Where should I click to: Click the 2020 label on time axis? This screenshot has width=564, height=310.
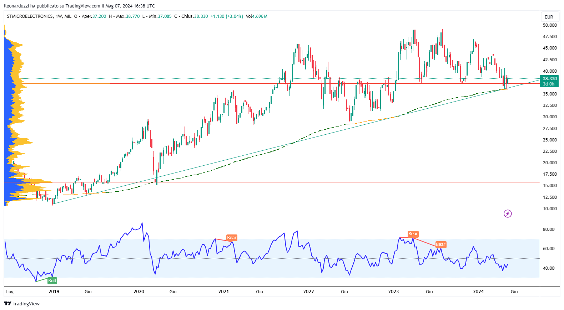pyautogui.click(x=139, y=291)
